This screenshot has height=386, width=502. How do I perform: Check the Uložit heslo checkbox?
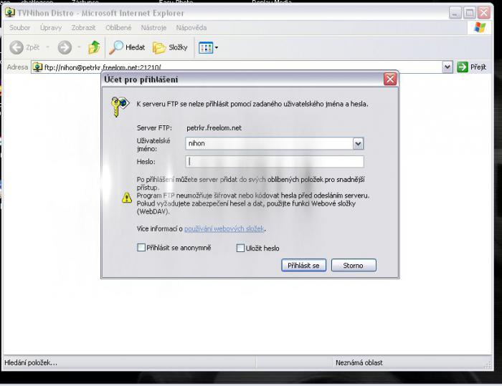tap(240, 248)
